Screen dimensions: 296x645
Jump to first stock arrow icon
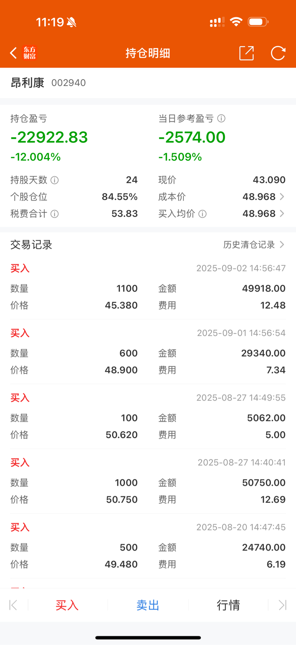[13, 605]
